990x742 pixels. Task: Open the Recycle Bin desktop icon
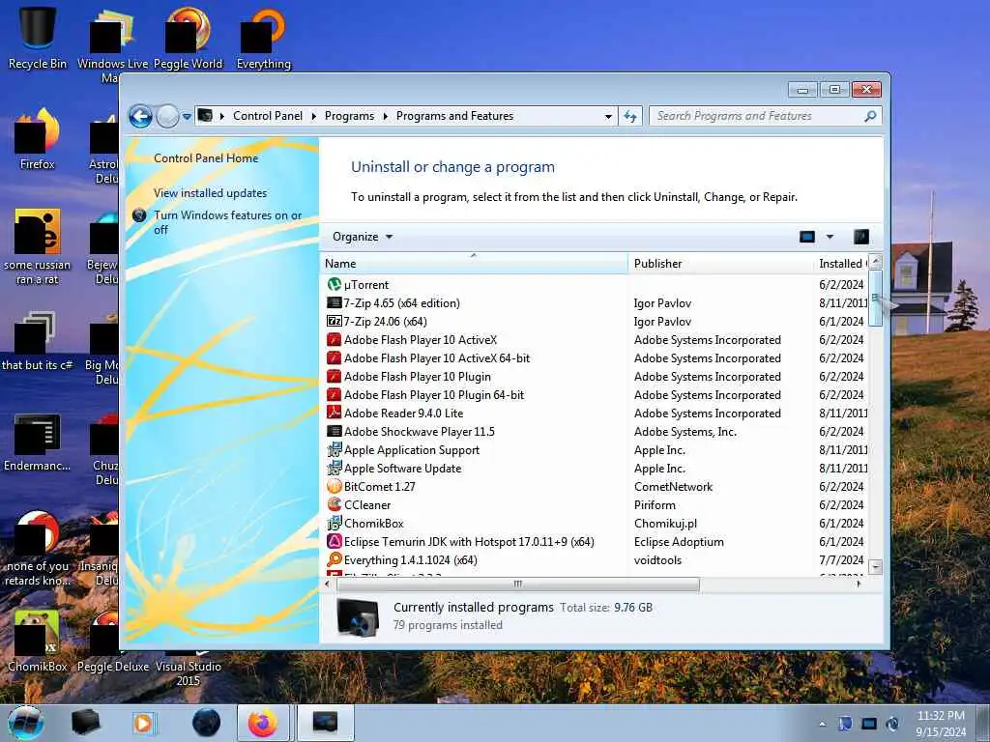click(x=38, y=38)
